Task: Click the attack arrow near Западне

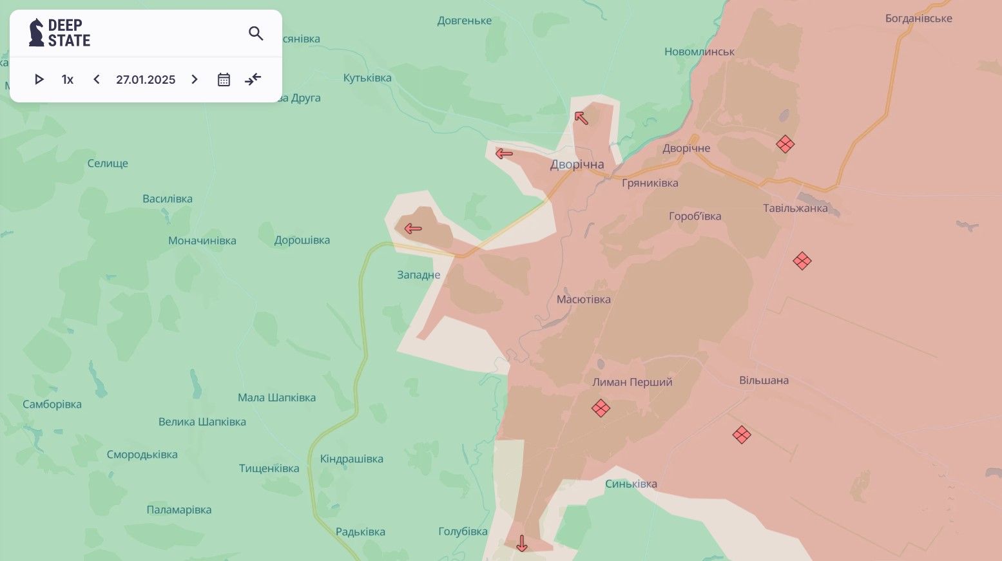Action: pyautogui.click(x=413, y=229)
